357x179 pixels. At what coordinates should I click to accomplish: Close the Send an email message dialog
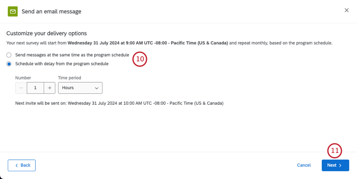pos(346,11)
